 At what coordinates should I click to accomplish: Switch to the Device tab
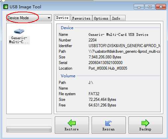[62, 18]
